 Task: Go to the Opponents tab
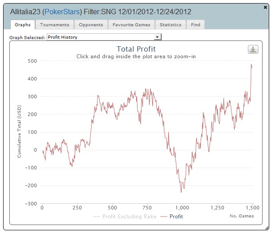91,25
